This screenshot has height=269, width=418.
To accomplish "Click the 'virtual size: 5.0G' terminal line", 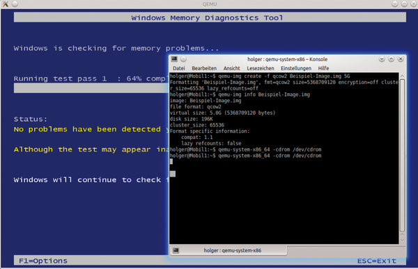I will tap(223, 113).
